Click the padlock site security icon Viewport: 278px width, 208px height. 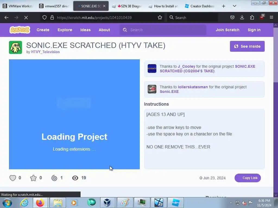pos(52,17)
